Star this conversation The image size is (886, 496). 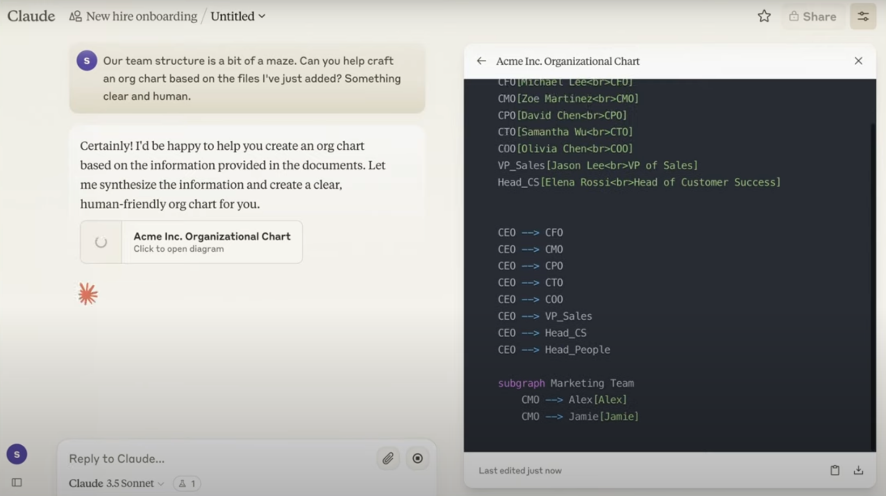(764, 16)
